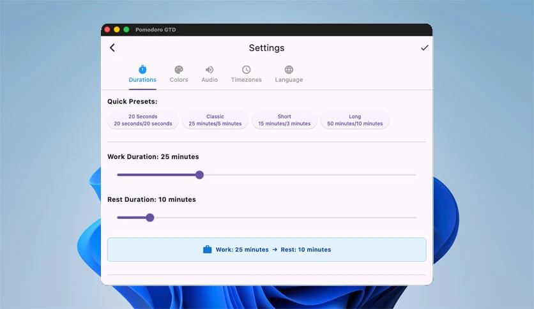
Task: Click the Settings page title
Action: (266, 48)
